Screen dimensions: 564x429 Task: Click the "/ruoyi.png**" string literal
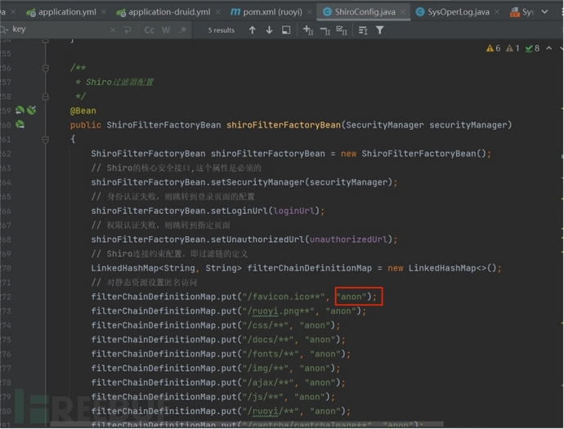point(279,311)
